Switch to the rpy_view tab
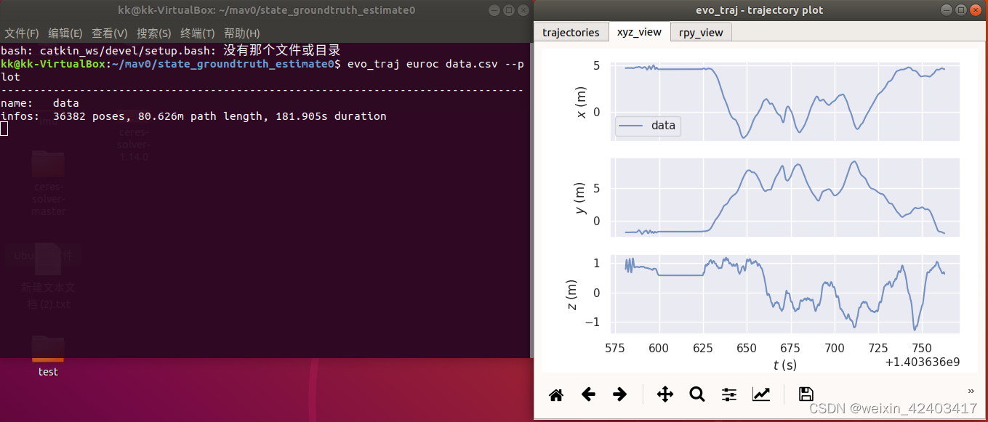Image resolution: width=988 pixels, height=422 pixels. [701, 33]
